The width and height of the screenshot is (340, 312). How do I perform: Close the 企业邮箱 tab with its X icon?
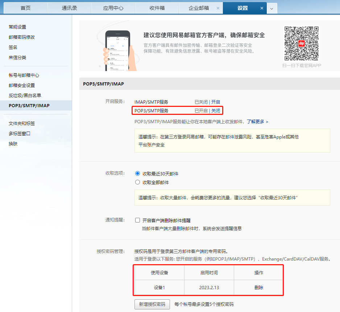pyautogui.click(x=218, y=8)
